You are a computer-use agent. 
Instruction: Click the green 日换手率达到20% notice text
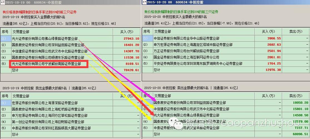coord(181,12)
